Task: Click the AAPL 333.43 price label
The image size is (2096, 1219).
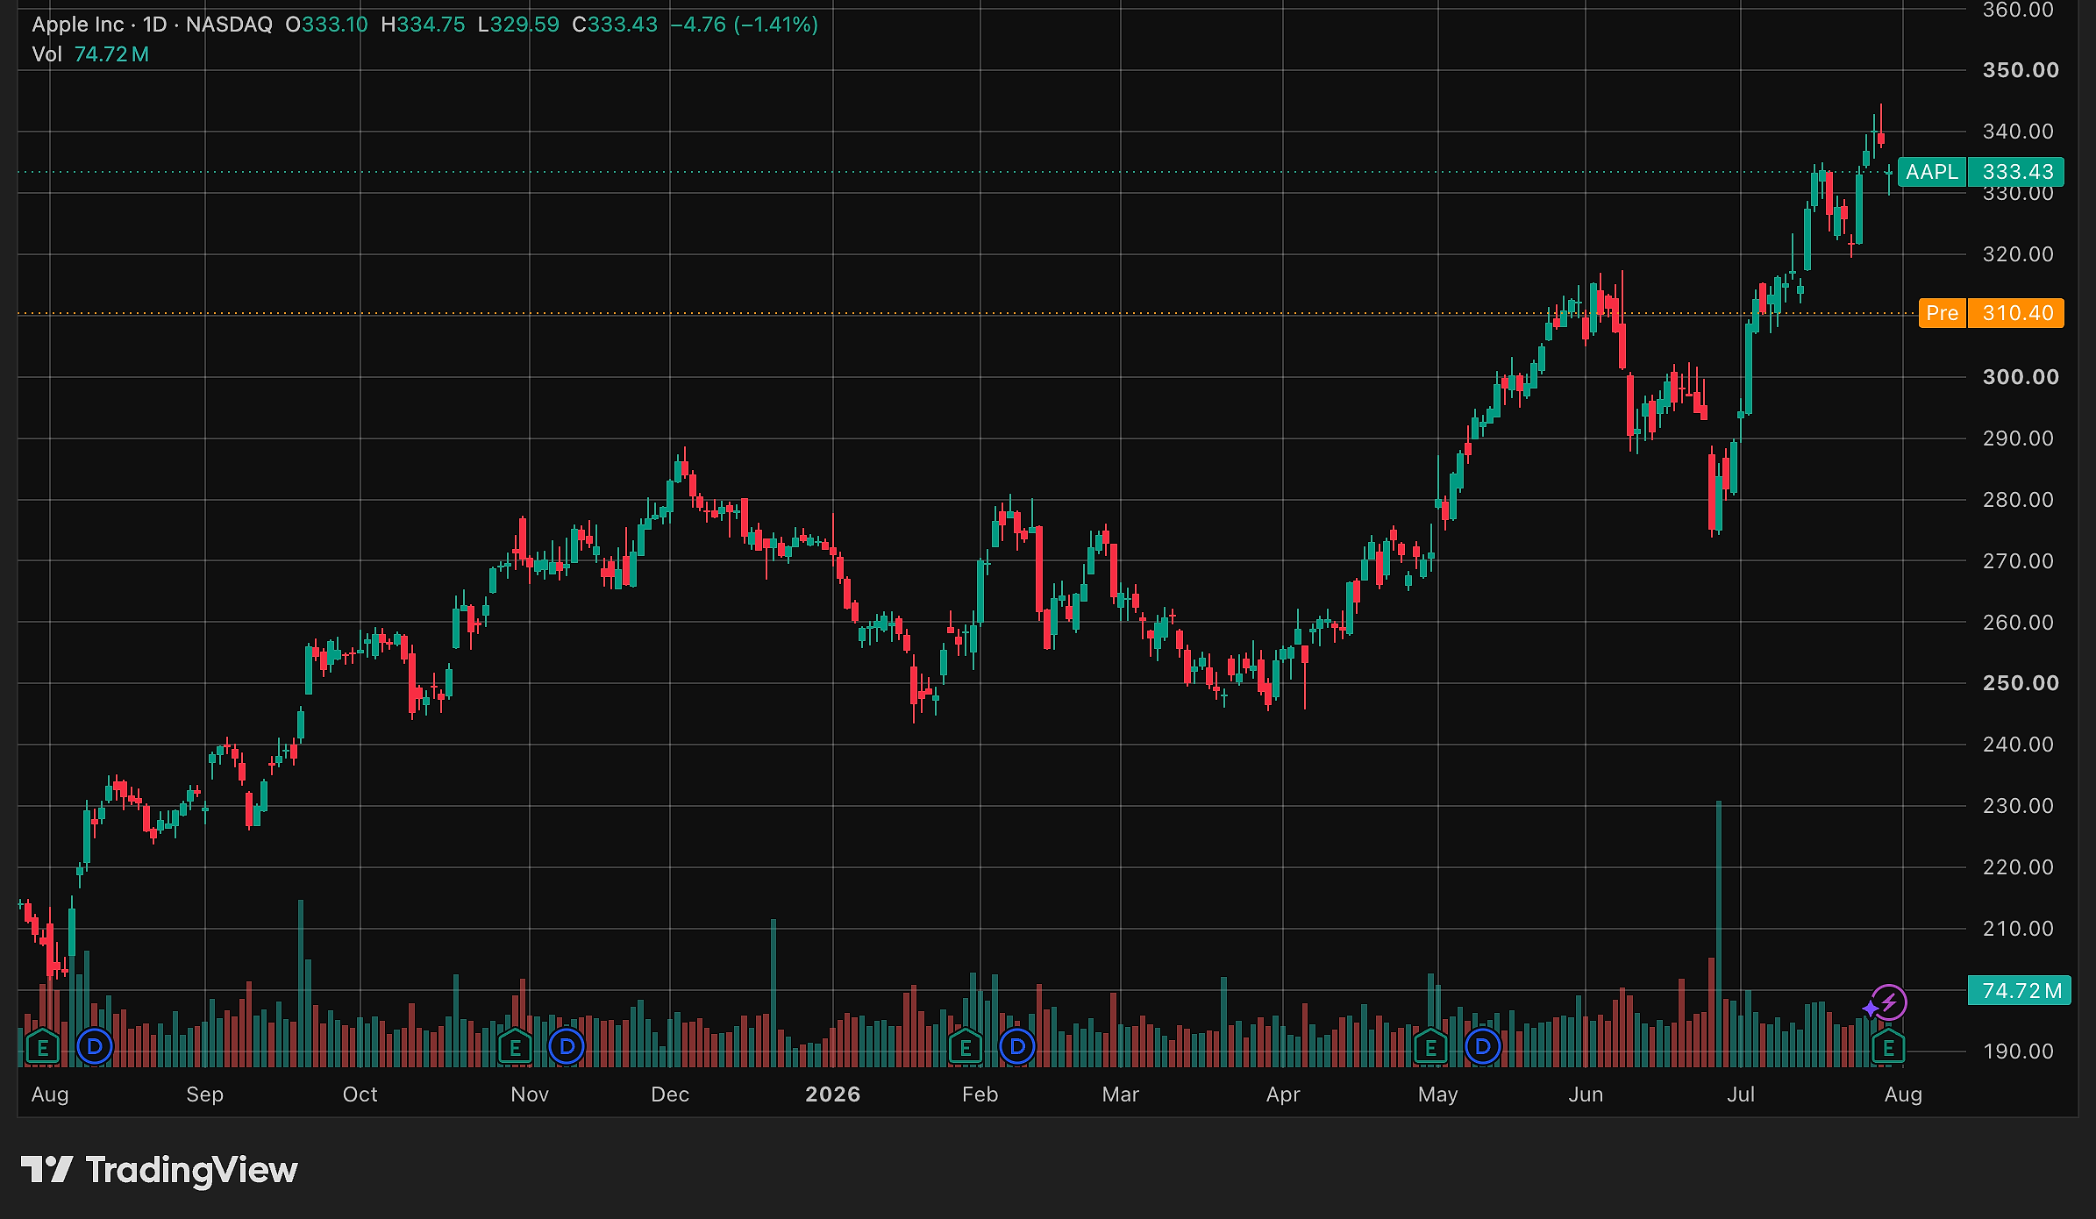Action: [1980, 172]
